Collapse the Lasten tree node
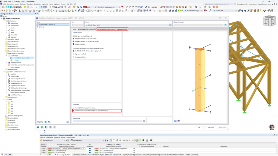Viewport: 278px width, 156px height. [x=4, y=99]
